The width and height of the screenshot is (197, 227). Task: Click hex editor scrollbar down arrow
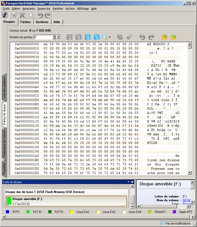click(190, 172)
